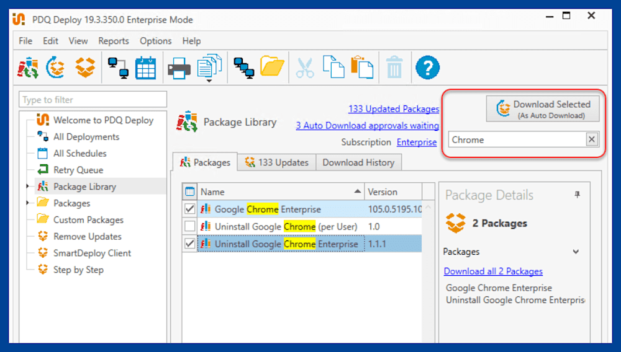621x352 pixels.
Task: Open the Edit menu
Action: click(50, 41)
